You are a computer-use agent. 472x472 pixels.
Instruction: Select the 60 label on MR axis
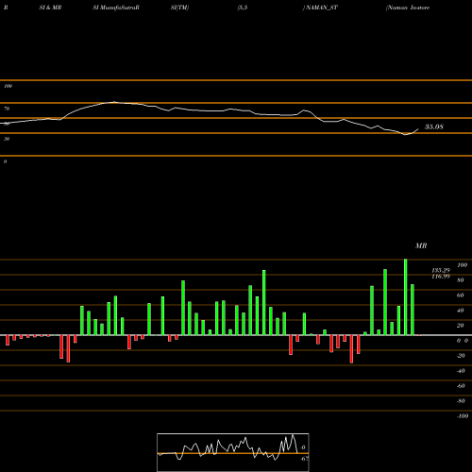pos(461,295)
